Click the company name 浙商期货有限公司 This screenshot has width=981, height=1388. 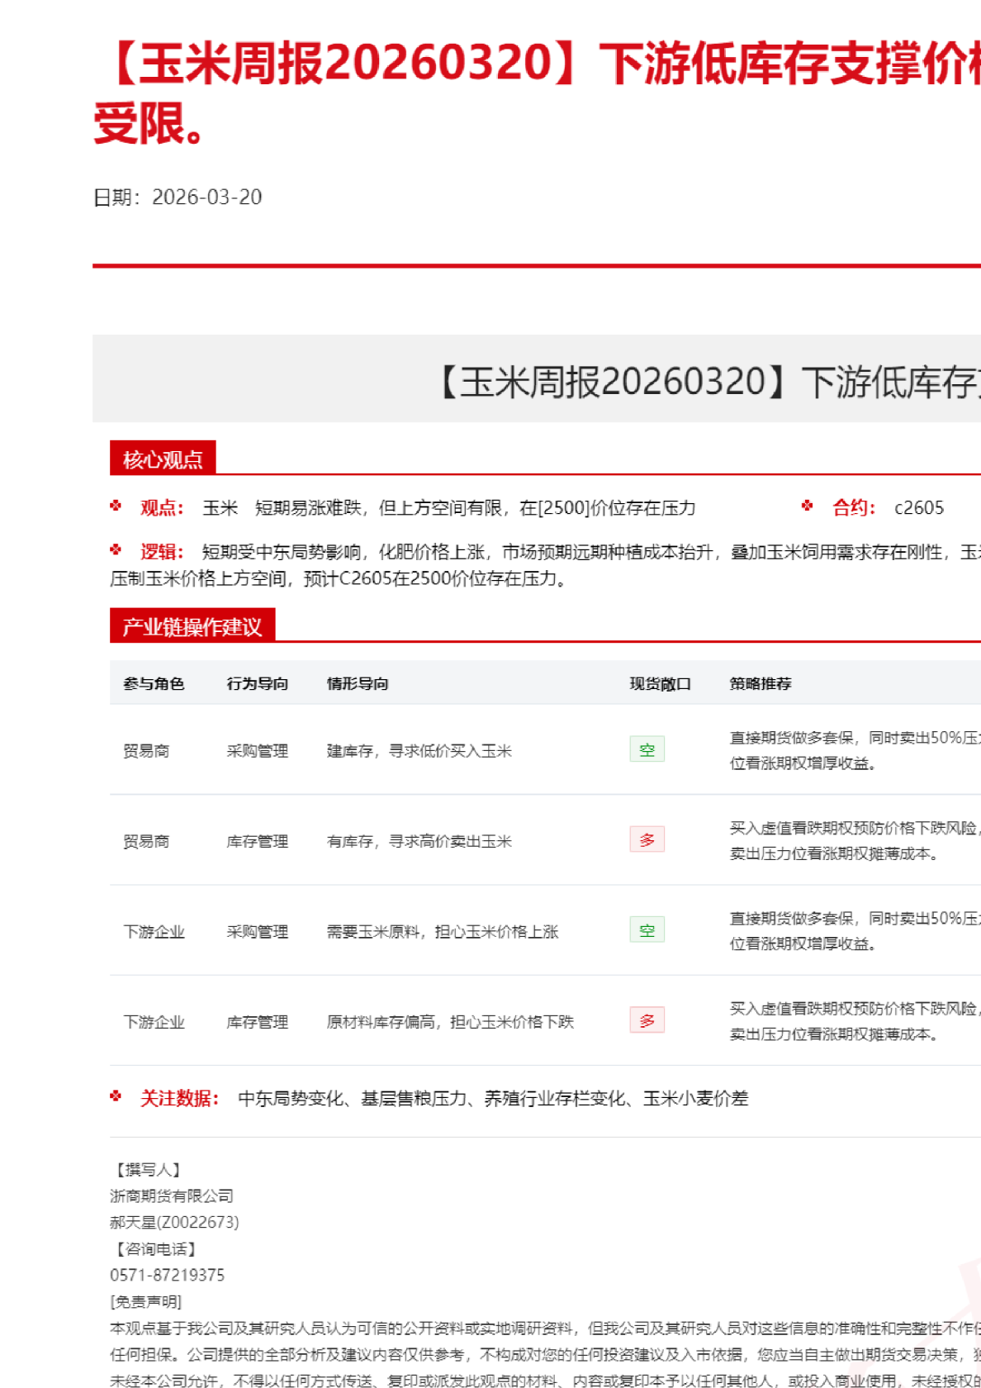(172, 1196)
